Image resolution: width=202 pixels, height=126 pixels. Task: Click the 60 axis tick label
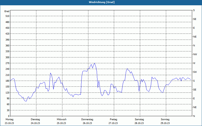click(8, 104)
